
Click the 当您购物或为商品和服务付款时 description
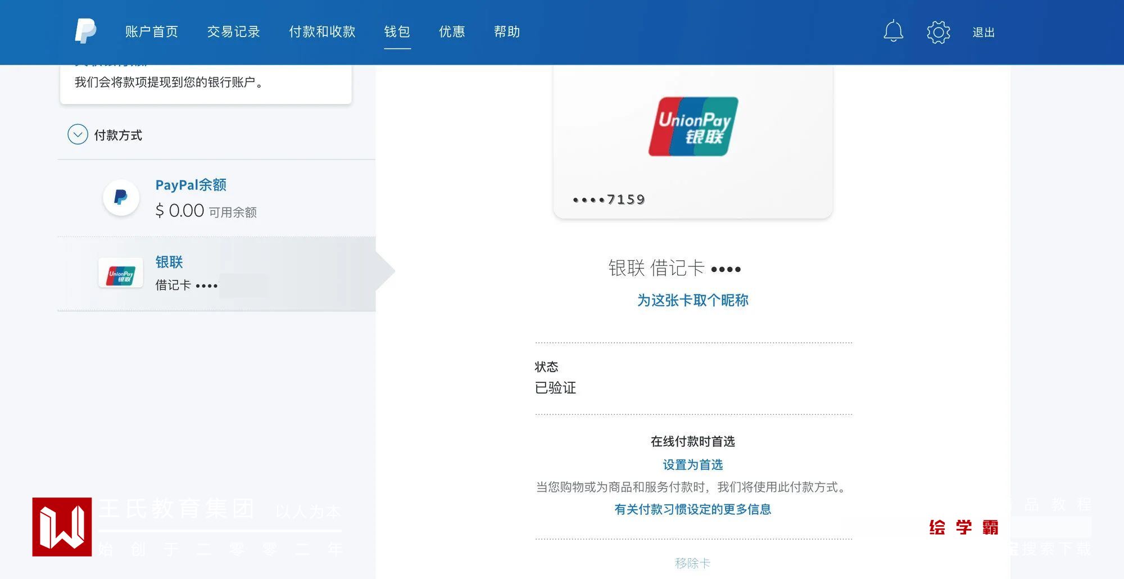[x=692, y=487]
